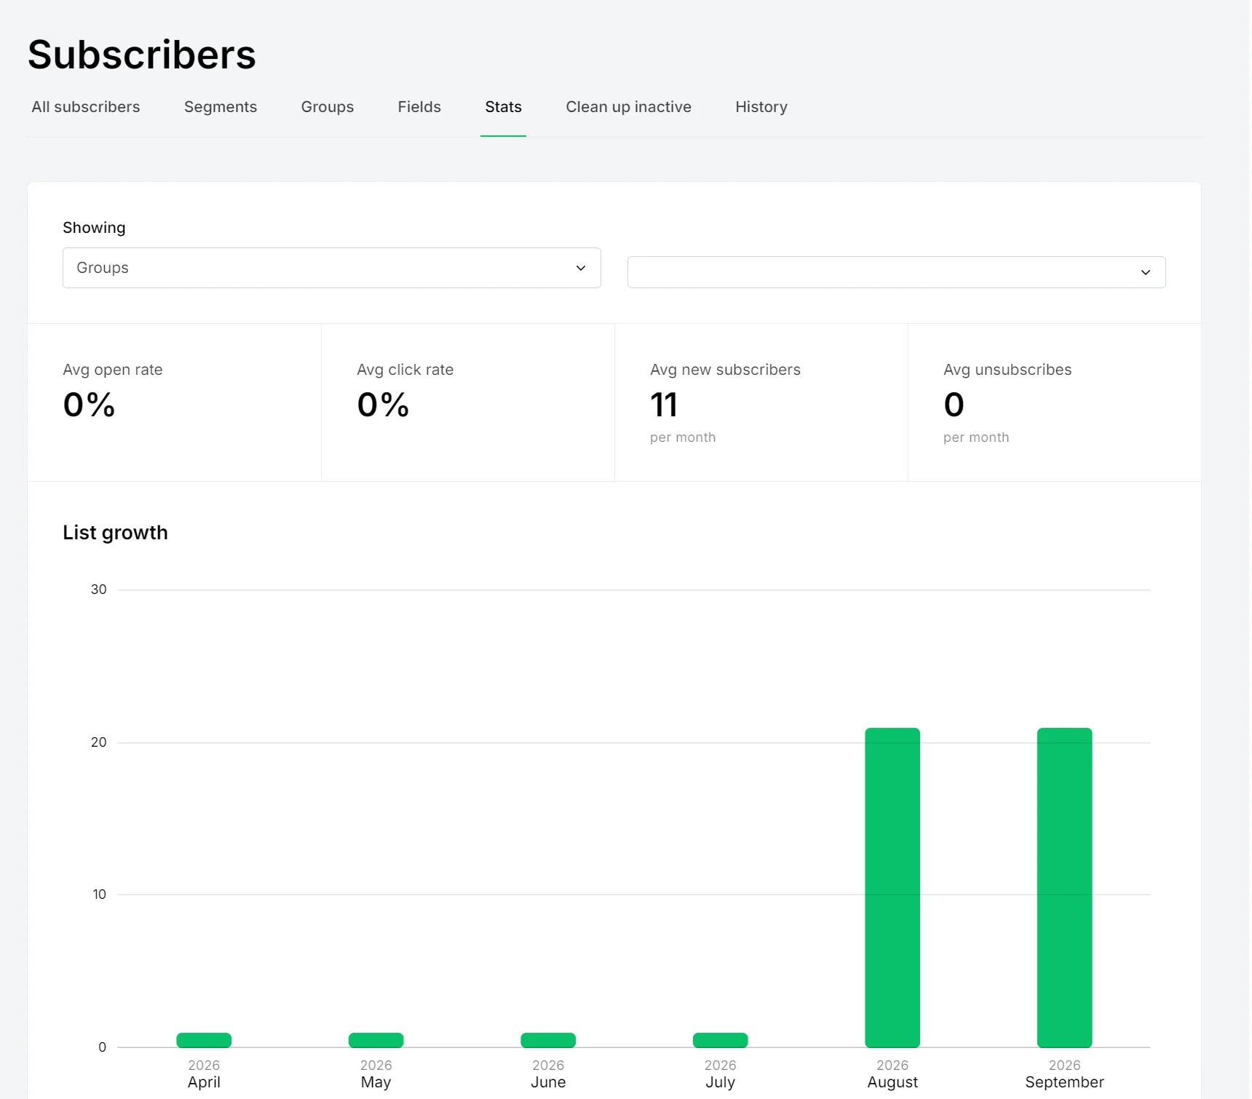Screen dimensions: 1252x1099
Task: Click the May 2026 growth bar
Action: coord(376,1040)
